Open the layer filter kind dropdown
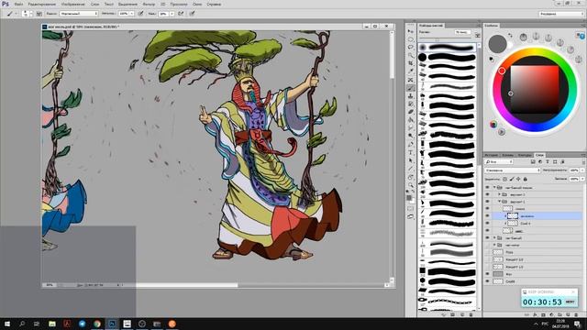 pos(499,162)
